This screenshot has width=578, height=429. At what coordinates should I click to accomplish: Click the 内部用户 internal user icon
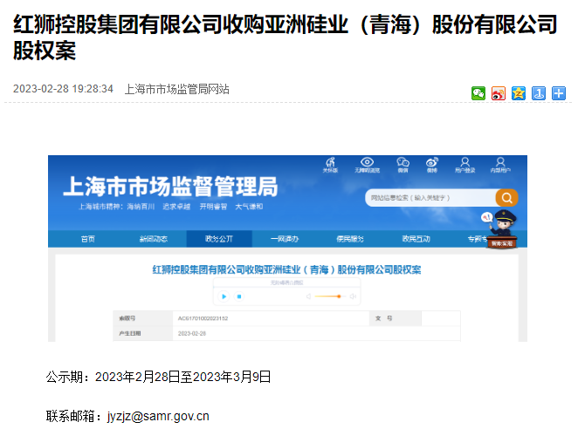499,165
